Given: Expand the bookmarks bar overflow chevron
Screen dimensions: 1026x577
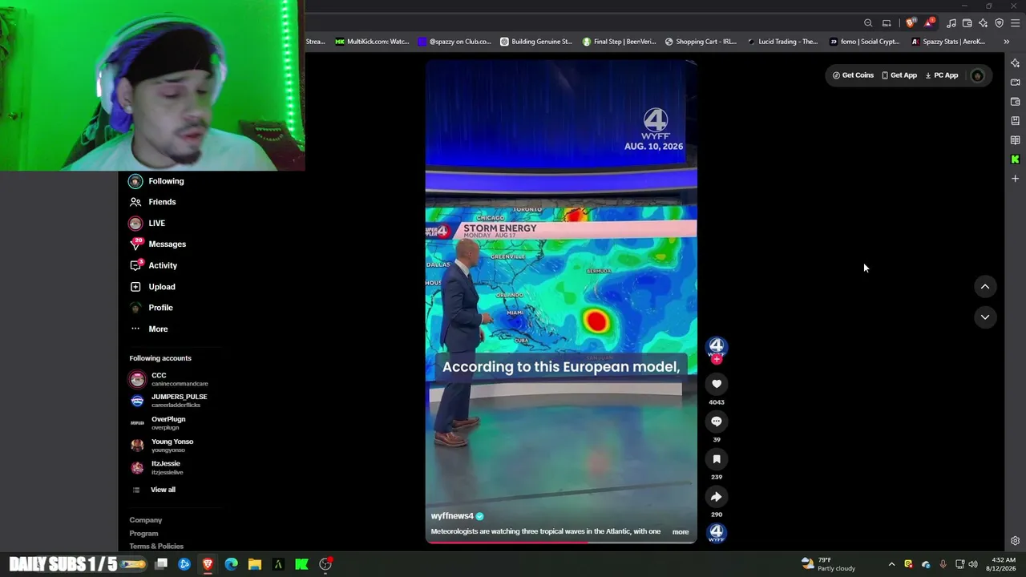Looking at the screenshot, I should (x=1006, y=42).
